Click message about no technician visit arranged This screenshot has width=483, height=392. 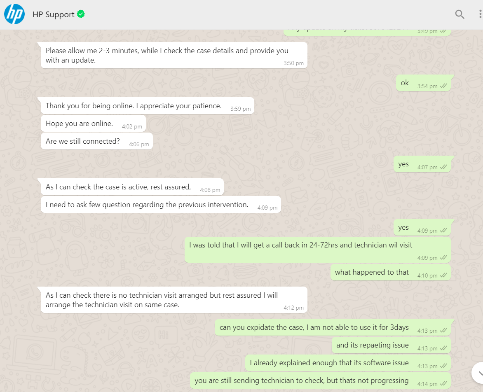162,300
